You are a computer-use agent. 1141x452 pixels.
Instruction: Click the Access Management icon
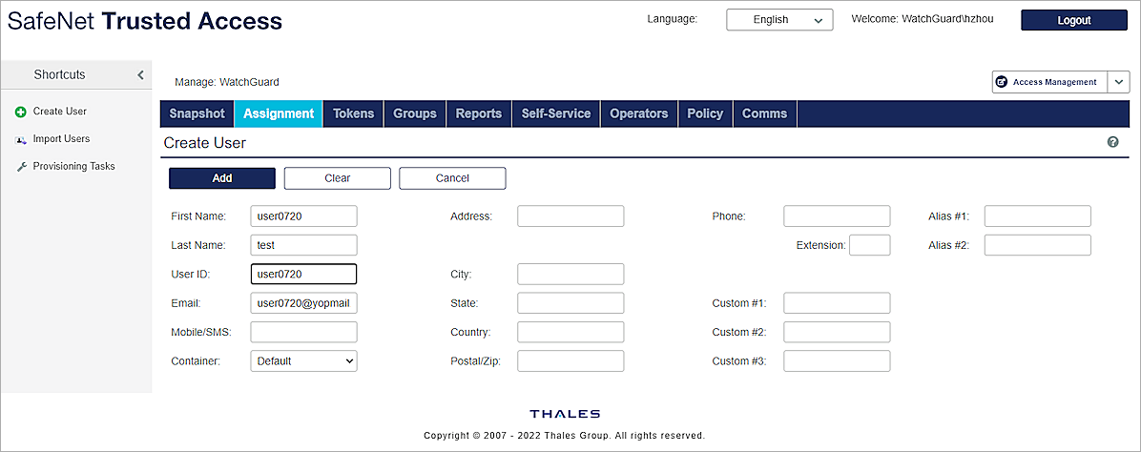(1002, 82)
